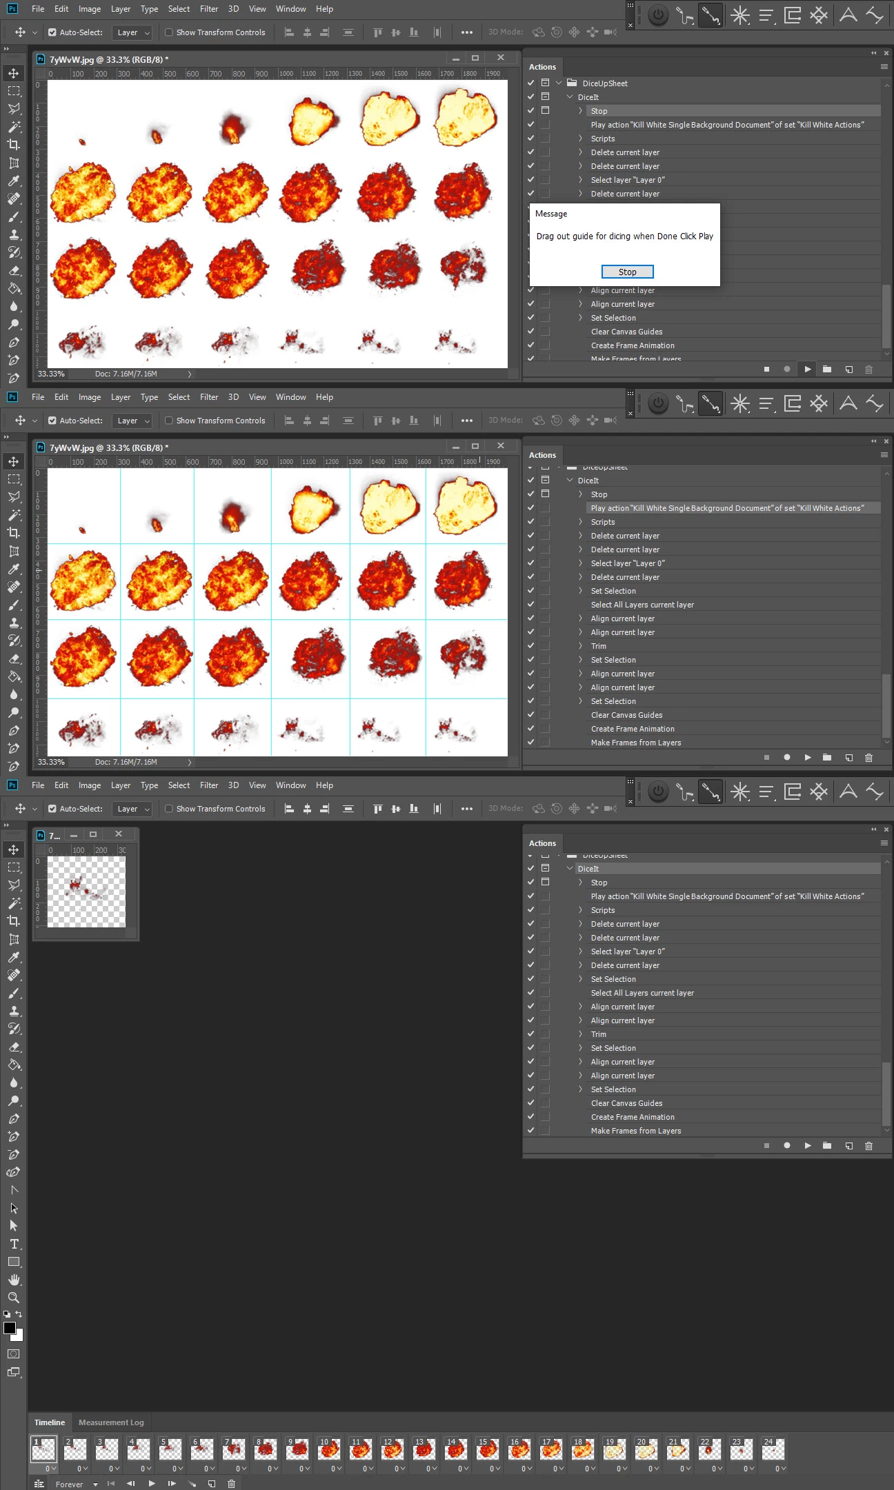Screen dimensions: 894x1490
Task: Open the Window menu in the Timeline window
Action: point(291,785)
